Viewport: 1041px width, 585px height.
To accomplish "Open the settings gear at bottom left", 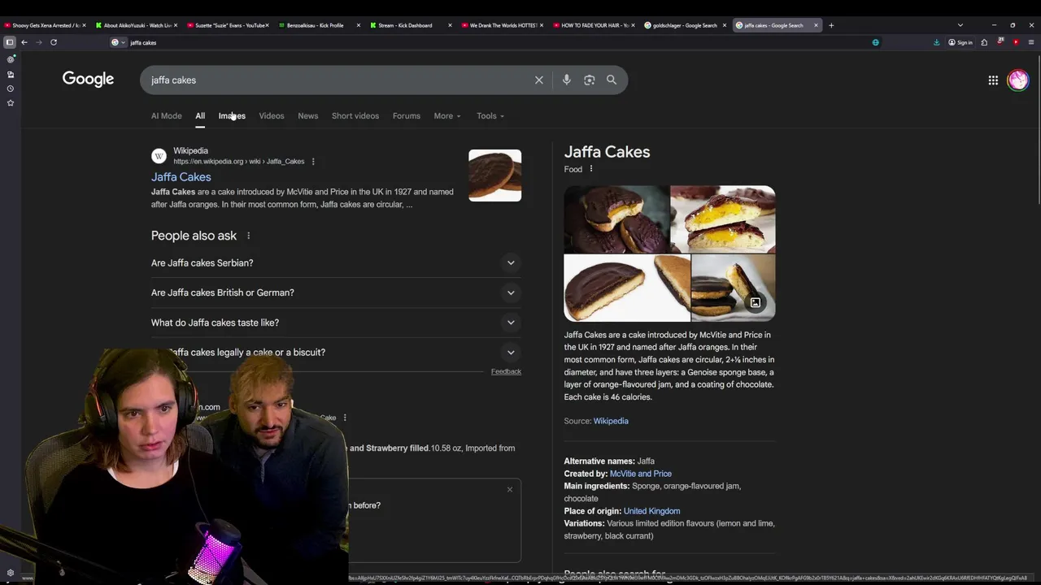I will click(x=11, y=573).
